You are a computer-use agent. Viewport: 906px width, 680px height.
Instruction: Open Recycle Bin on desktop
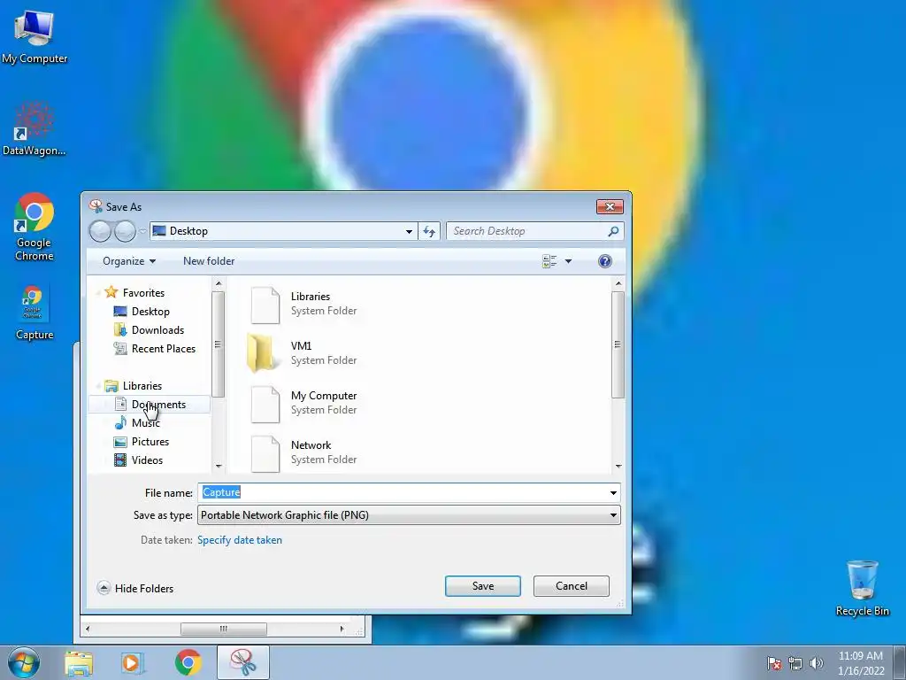(862, 588)
